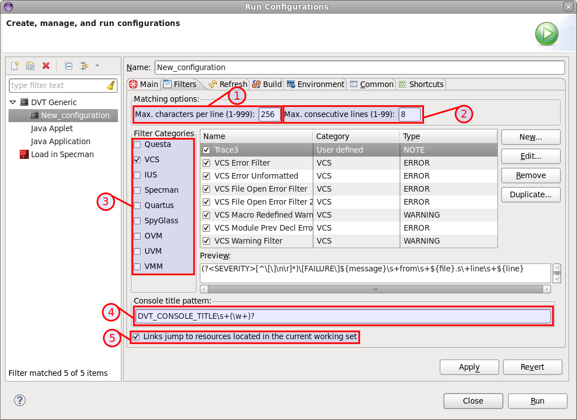
Task: Switch to the Environment tab
Action: point(315,84)
